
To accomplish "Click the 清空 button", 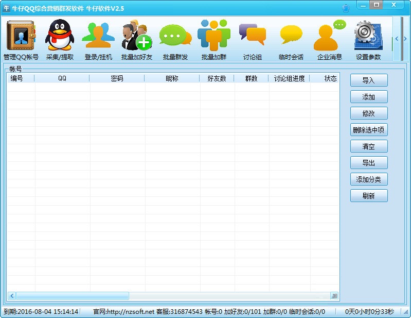I will (x=369, y=146).
